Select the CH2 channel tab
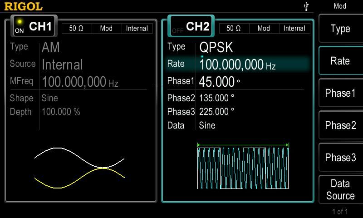Image resolution: width=363 pixels, height=218 pixels. [x=197, y=26]
